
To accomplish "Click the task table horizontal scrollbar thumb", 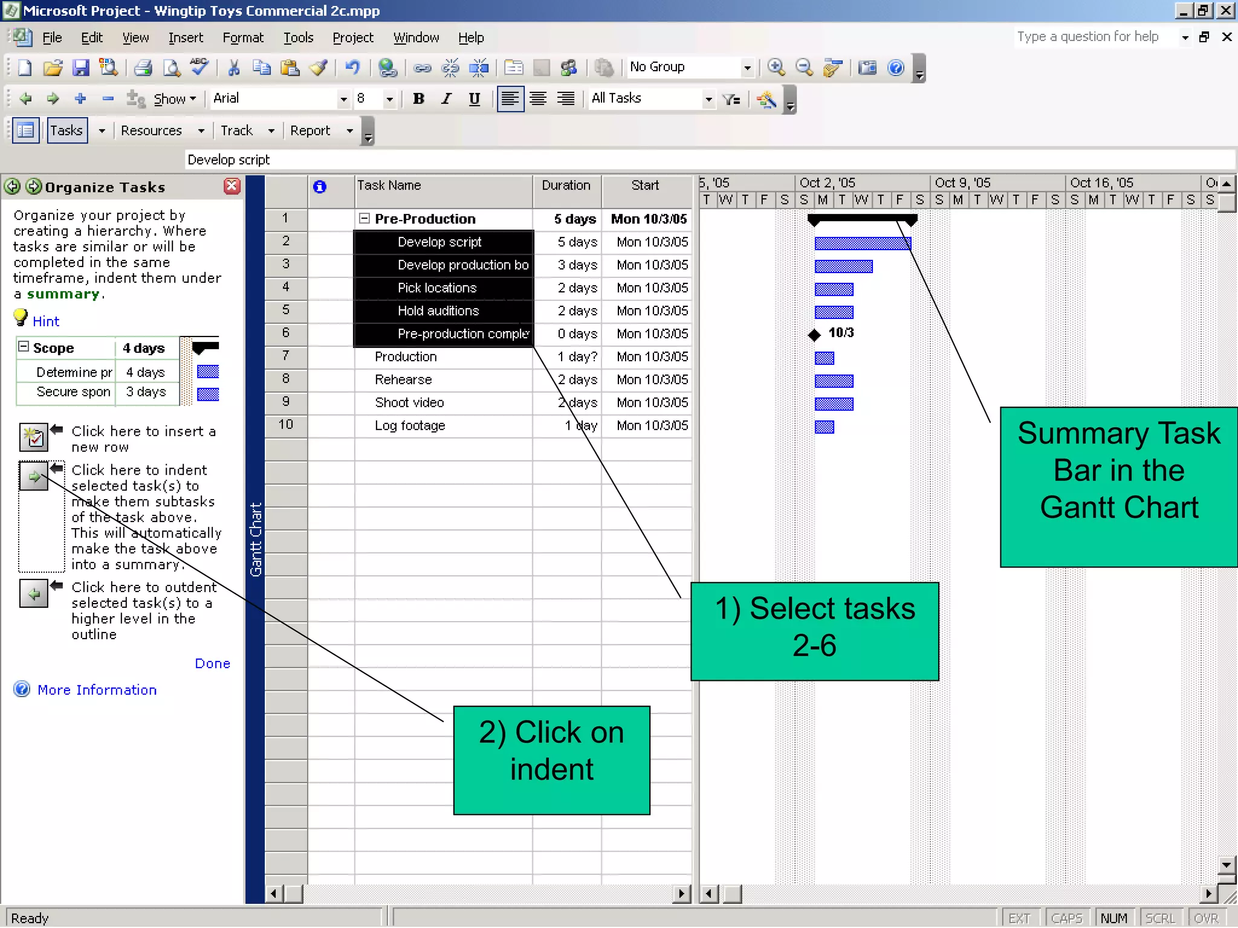I will pyautogui.click(x=294, y=894).
